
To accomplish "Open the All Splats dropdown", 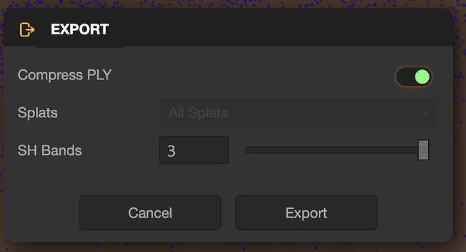I will point(299,113).
